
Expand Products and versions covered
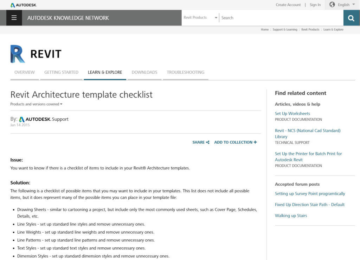coord(36,104)
